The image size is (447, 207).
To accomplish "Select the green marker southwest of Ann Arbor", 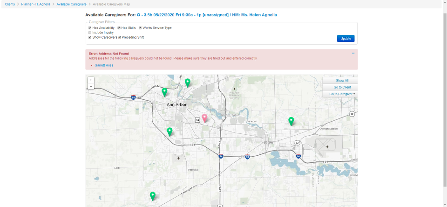I will coord(169,131).
